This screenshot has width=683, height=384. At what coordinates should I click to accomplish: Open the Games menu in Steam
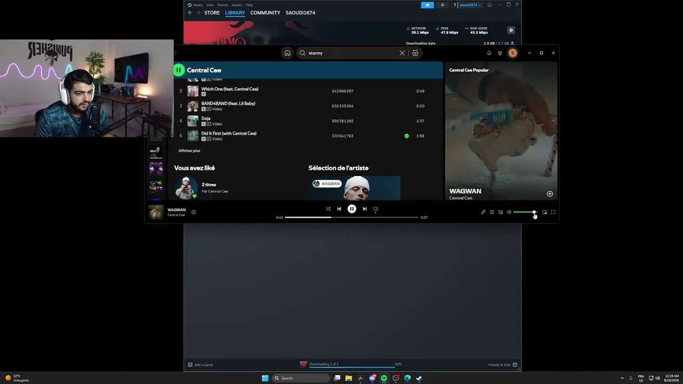[x=237, y=5]
